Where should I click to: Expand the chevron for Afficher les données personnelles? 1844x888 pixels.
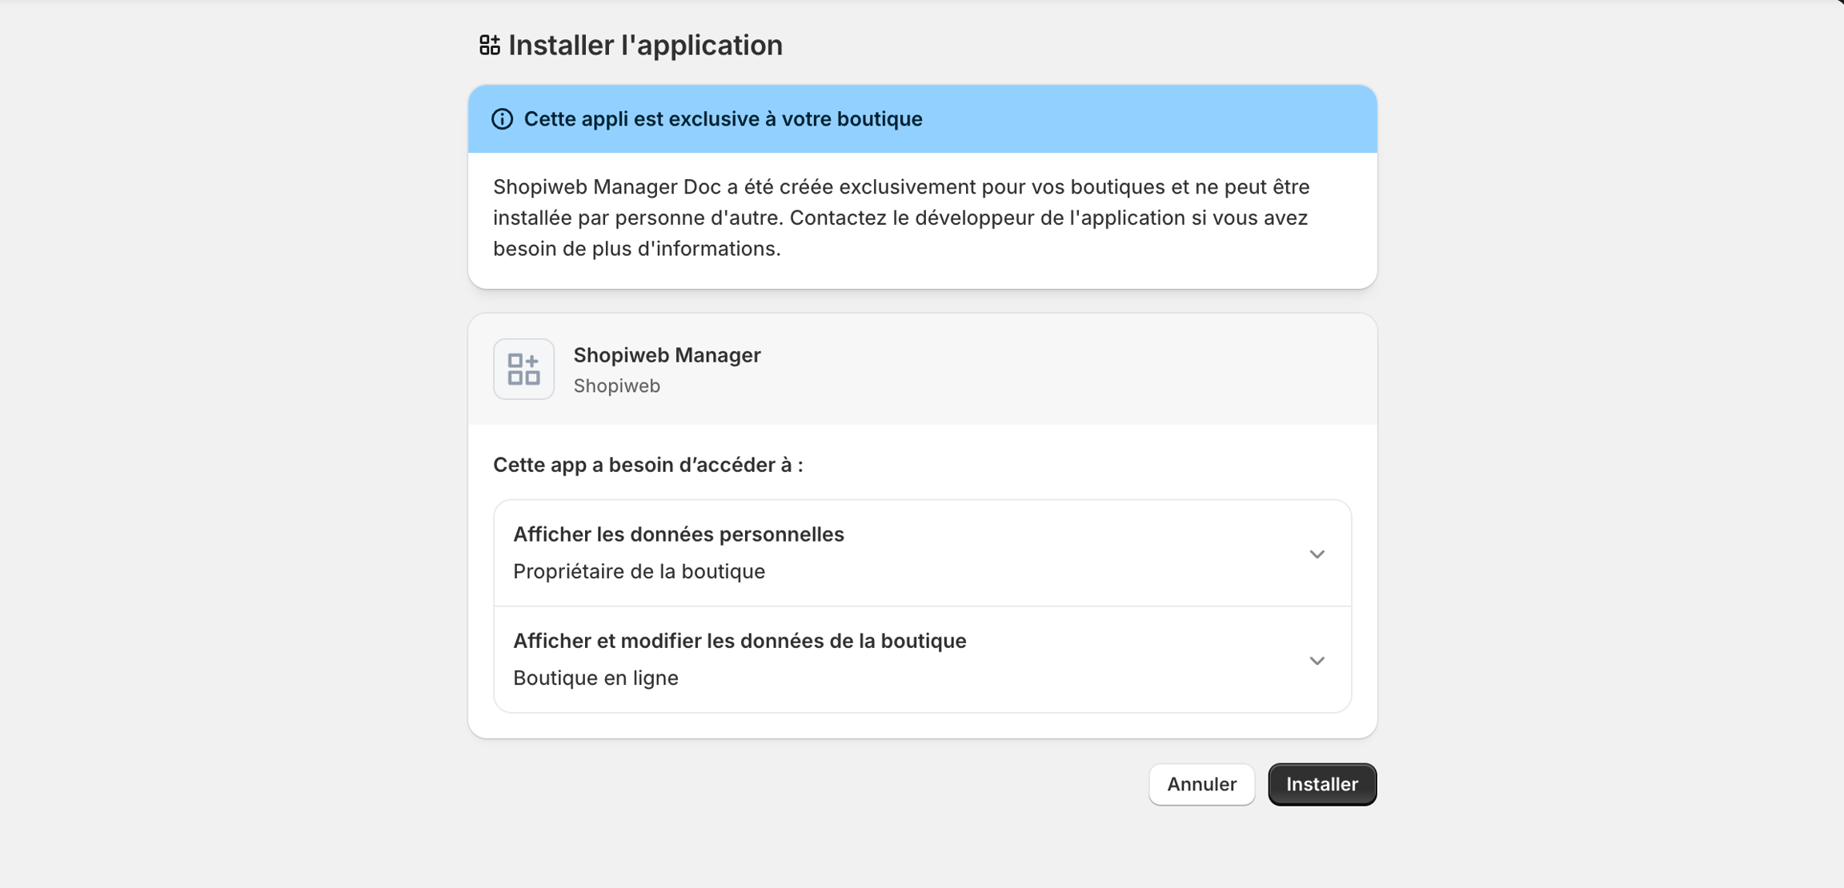click(1317, 554)
